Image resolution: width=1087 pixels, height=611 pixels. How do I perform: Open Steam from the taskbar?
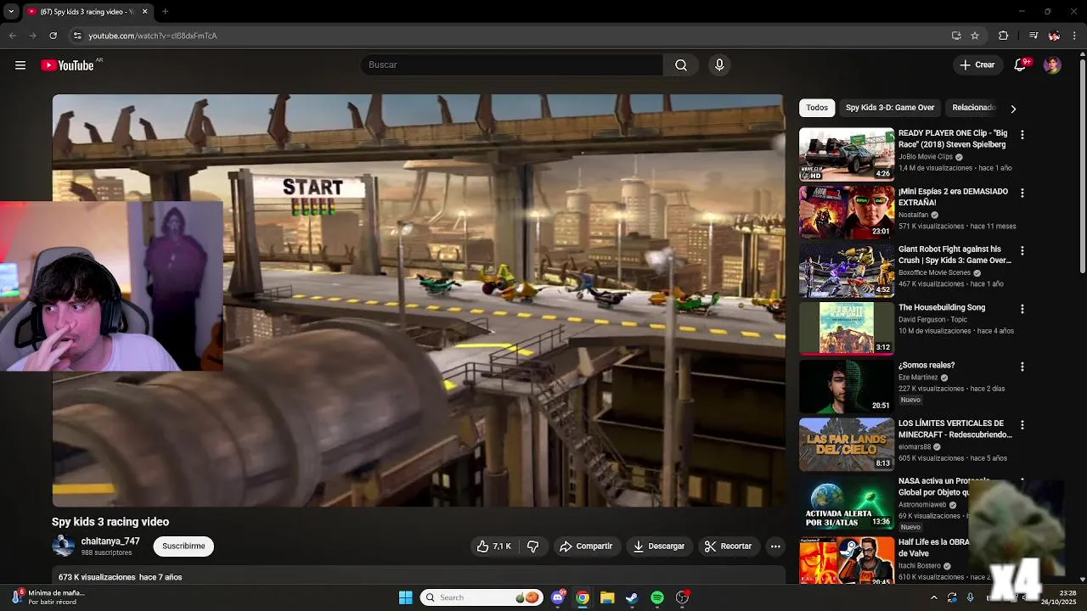click(x=632, y=597)
